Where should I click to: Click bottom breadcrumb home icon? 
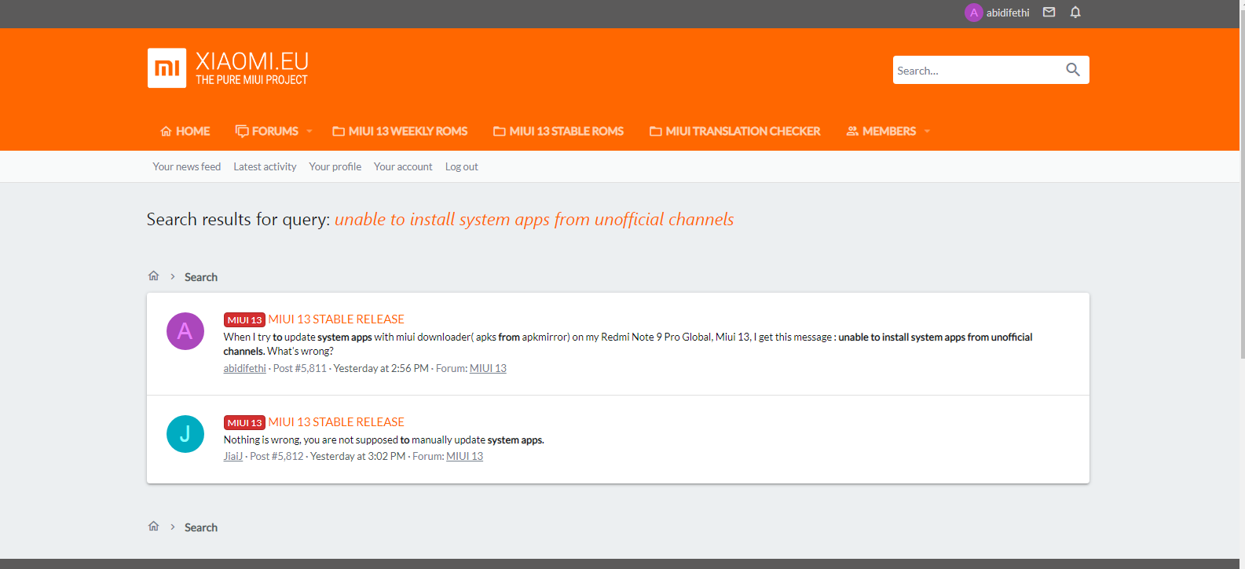(x=154, y=527)
